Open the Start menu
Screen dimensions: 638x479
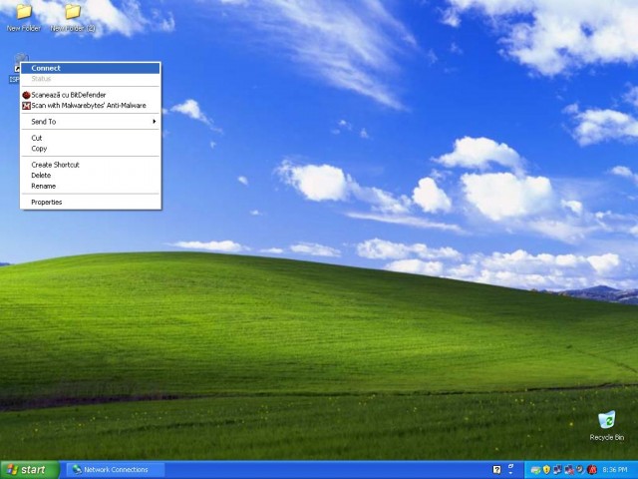[x=30, y=470]
